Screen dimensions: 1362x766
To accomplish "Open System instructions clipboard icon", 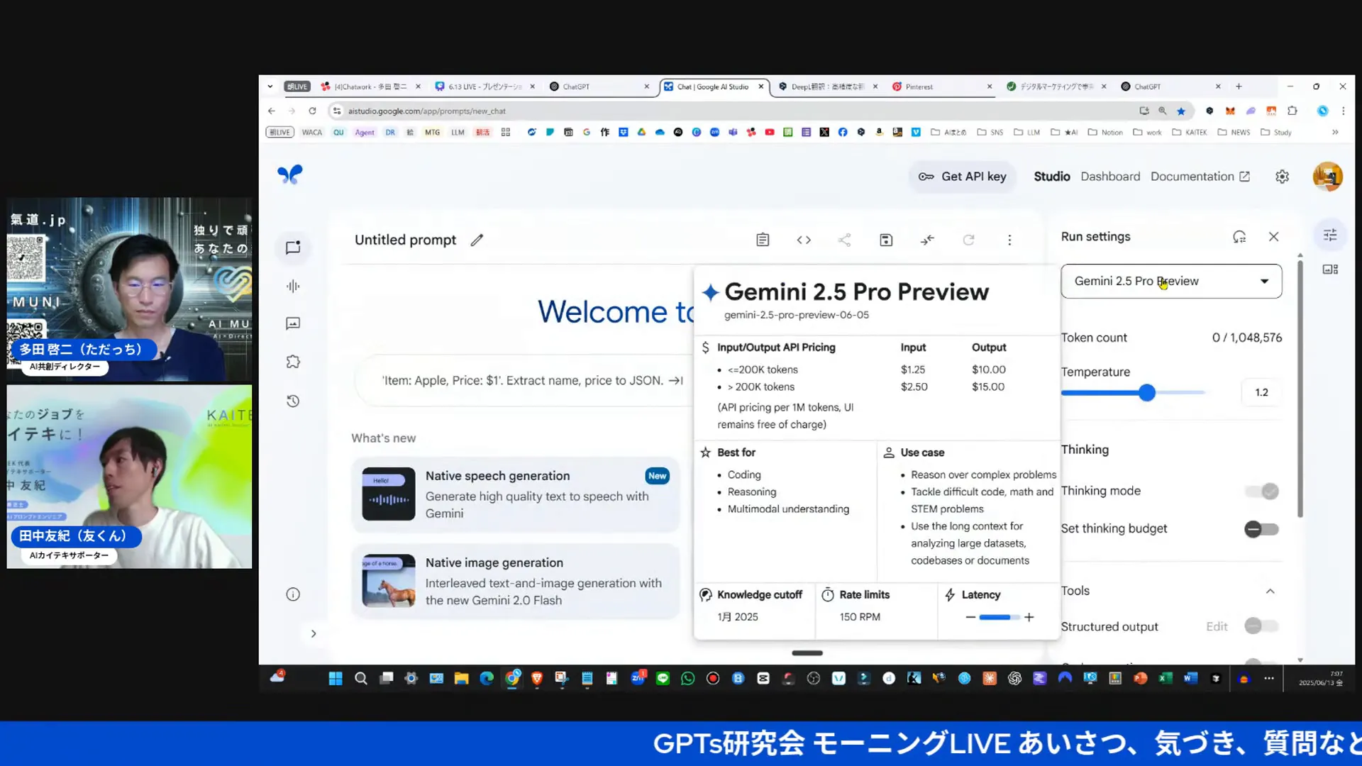I will click(x=763, y=240).
